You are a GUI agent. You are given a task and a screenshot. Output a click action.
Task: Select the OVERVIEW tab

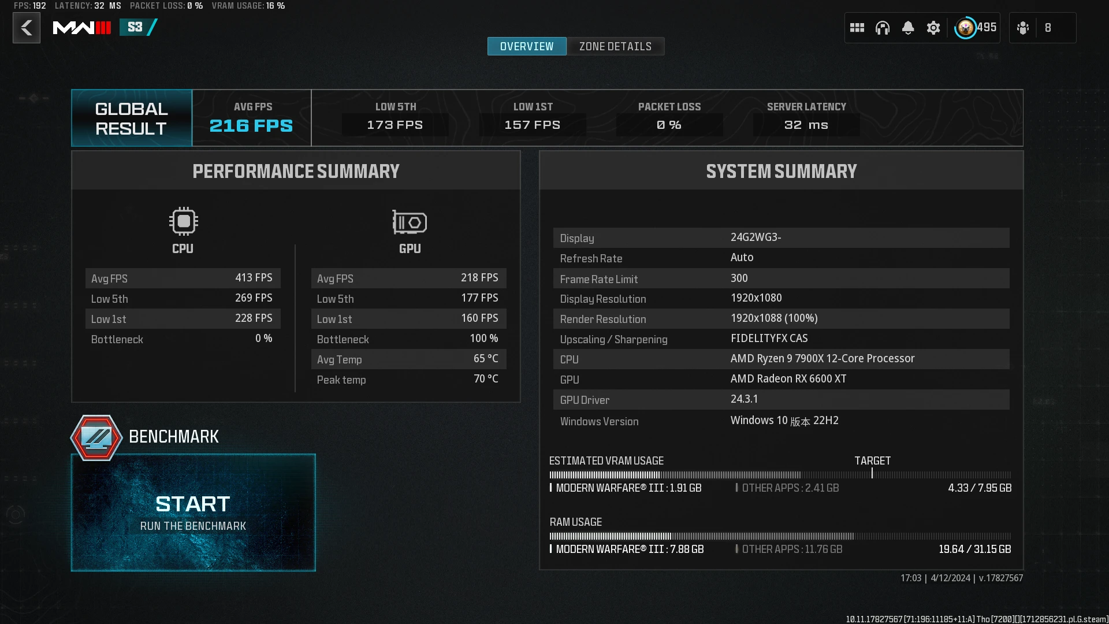coord(526,46)
